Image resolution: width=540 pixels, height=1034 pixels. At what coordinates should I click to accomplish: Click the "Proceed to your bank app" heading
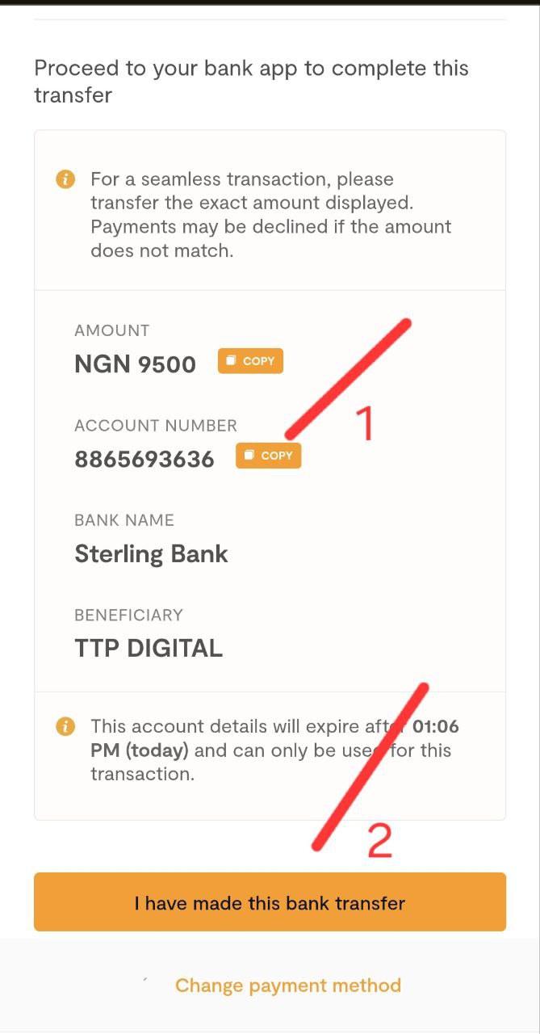point(251,81)
